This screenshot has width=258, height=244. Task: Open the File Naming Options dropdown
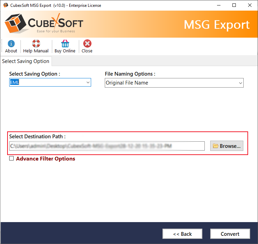click(x=174, y=83)
